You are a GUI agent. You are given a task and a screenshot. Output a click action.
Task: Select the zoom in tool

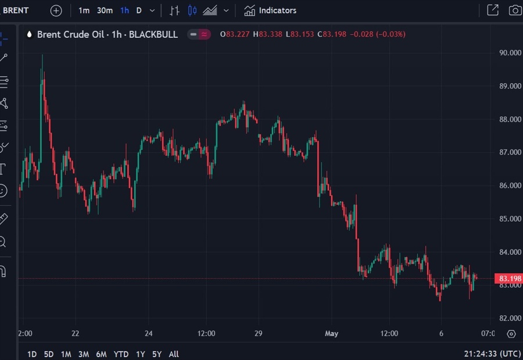pos(3,242)
